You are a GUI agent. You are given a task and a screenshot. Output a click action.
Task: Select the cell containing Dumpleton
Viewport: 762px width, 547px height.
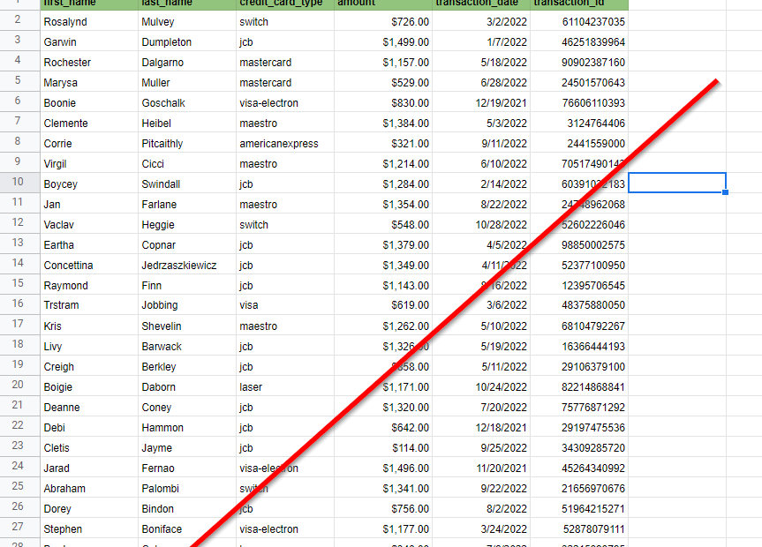coord(187,41)
